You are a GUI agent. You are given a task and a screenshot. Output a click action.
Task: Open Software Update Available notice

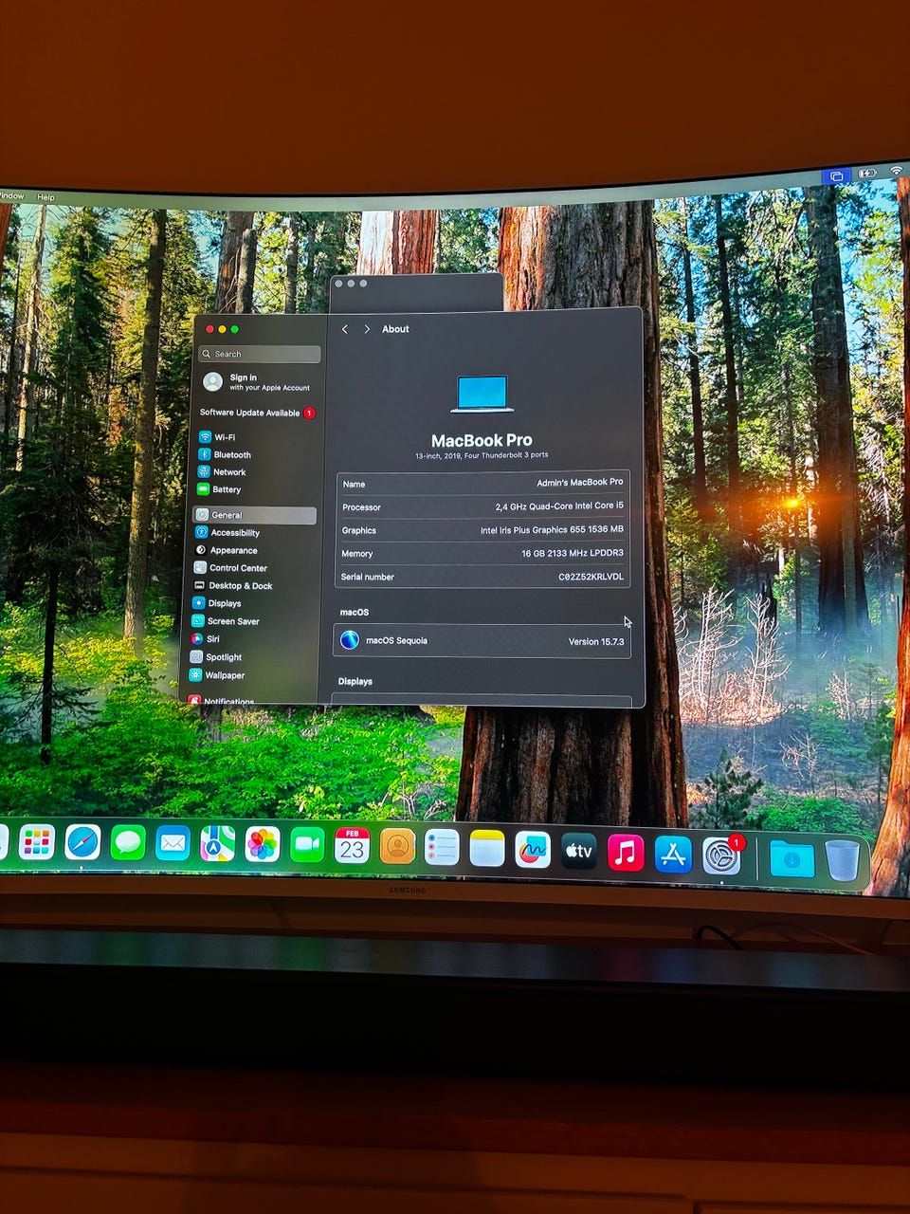click(256, 413)
